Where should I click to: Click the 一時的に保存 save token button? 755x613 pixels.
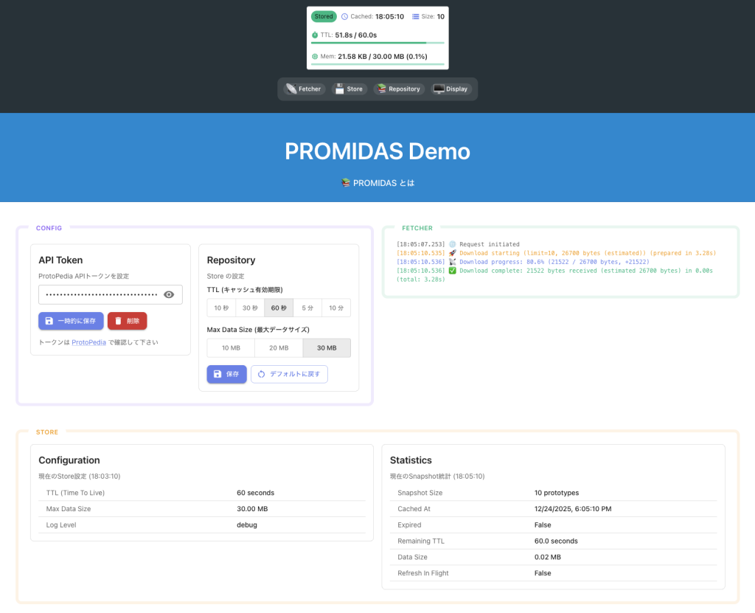click(x=71, y=321)
